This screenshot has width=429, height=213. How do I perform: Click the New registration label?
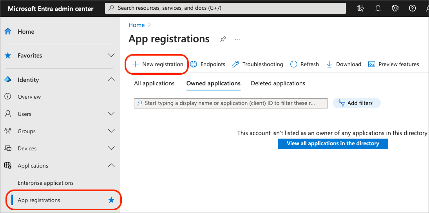click(x=163, y=64)
